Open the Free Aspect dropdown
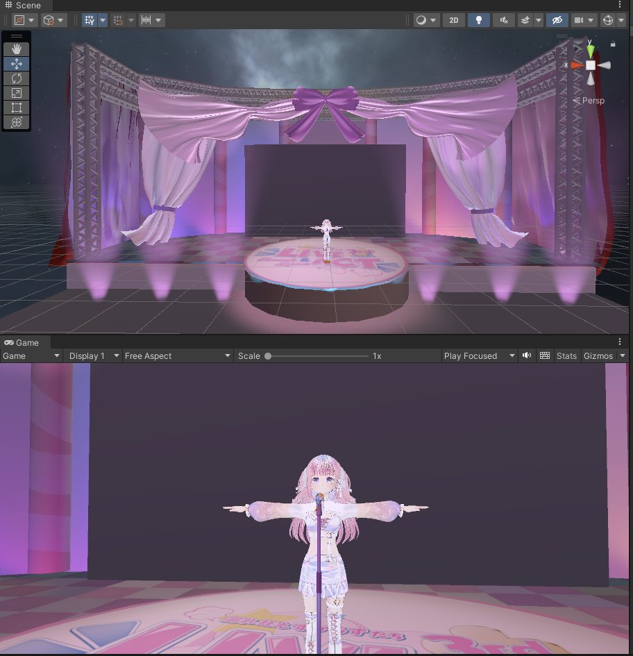 (x=177, y=355)
